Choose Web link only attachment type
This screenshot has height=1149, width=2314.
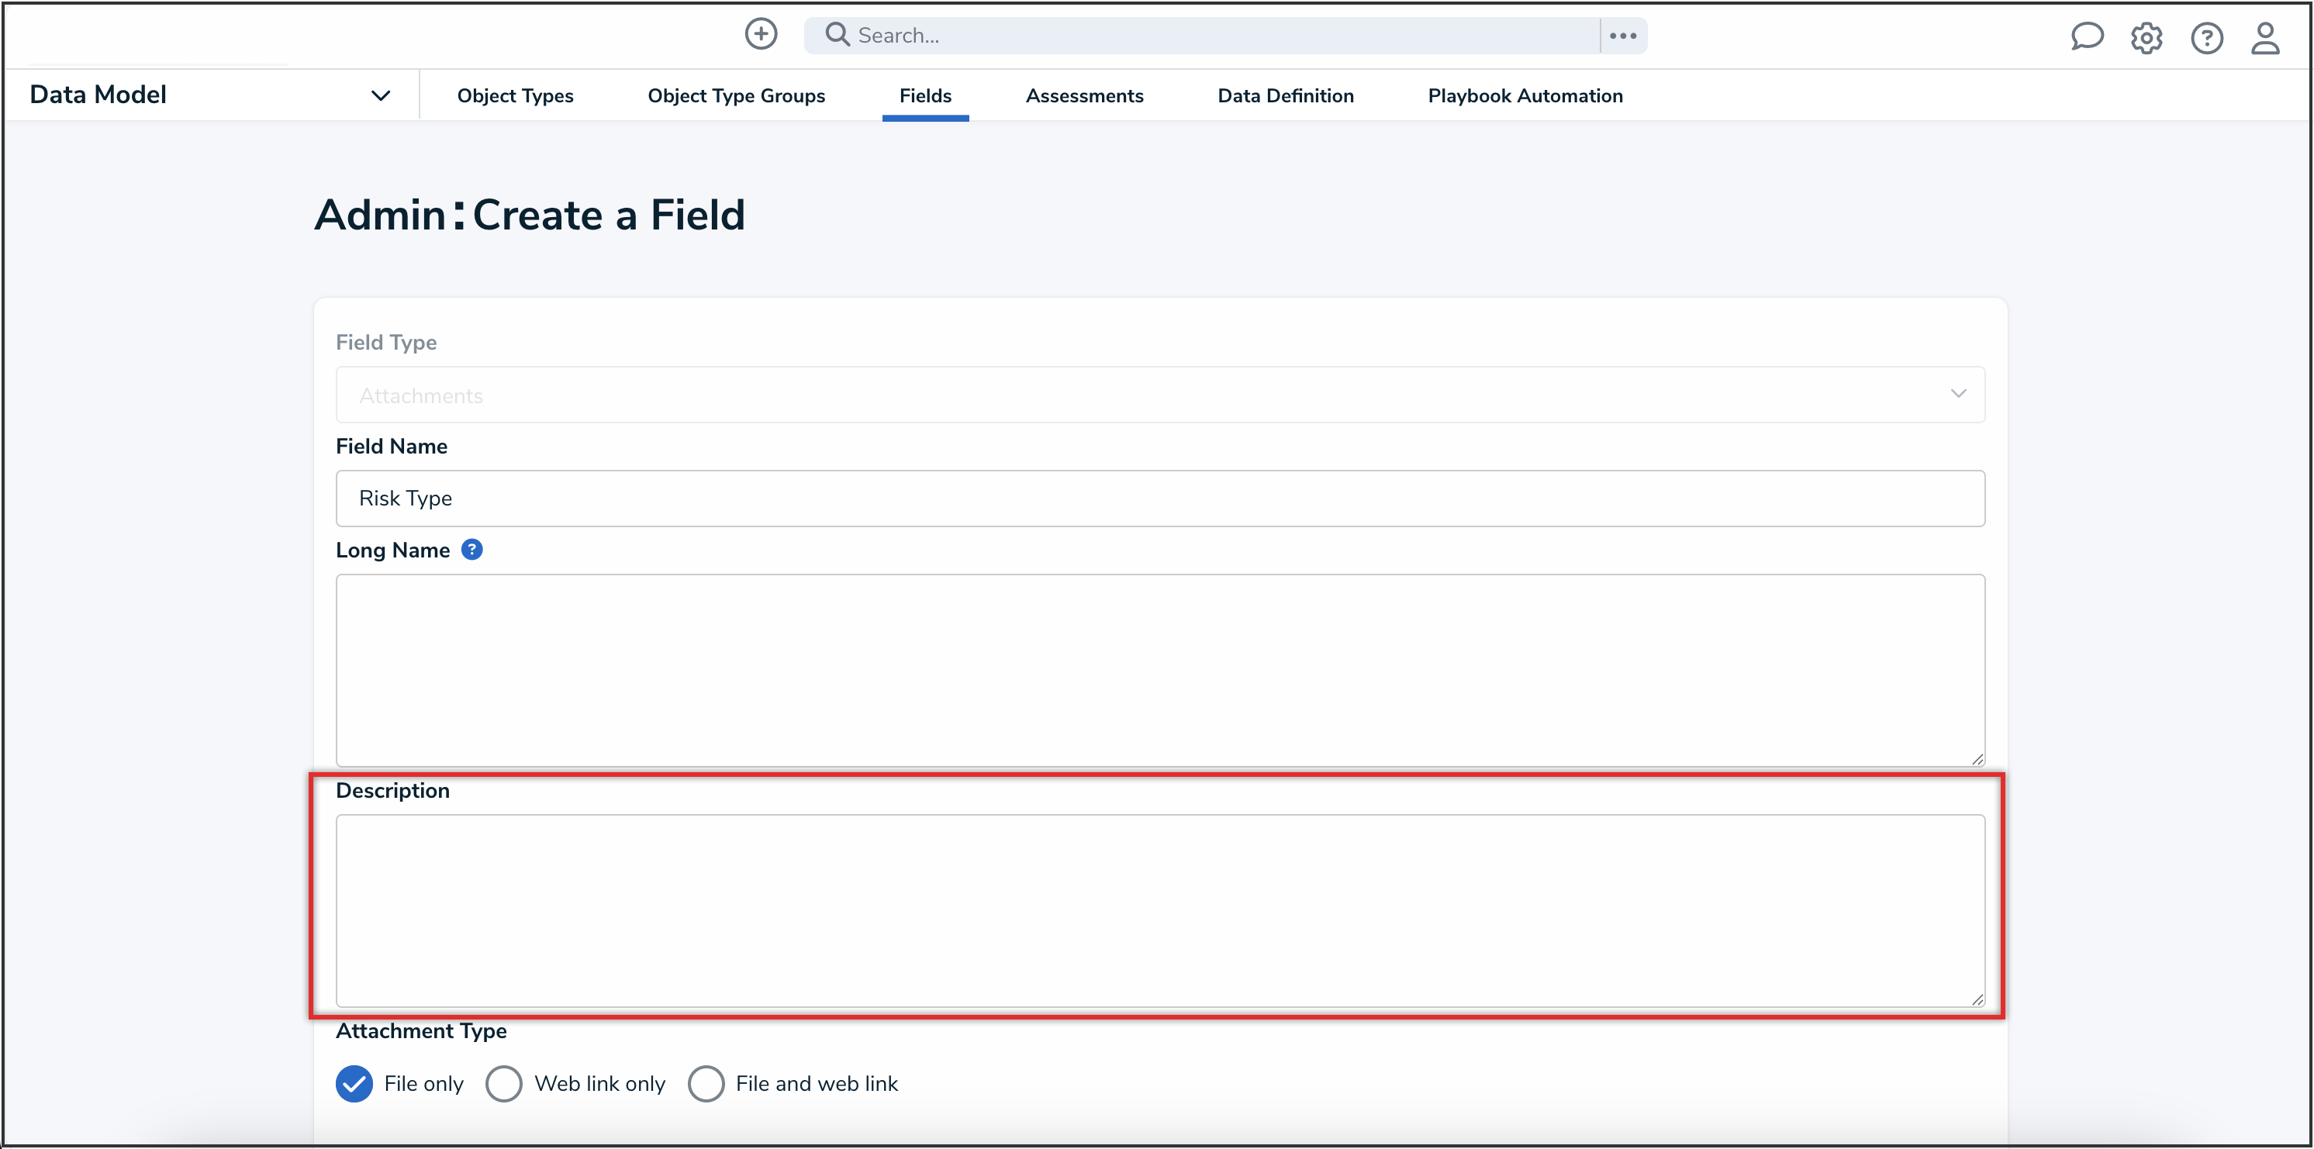tap(504, 1083)
